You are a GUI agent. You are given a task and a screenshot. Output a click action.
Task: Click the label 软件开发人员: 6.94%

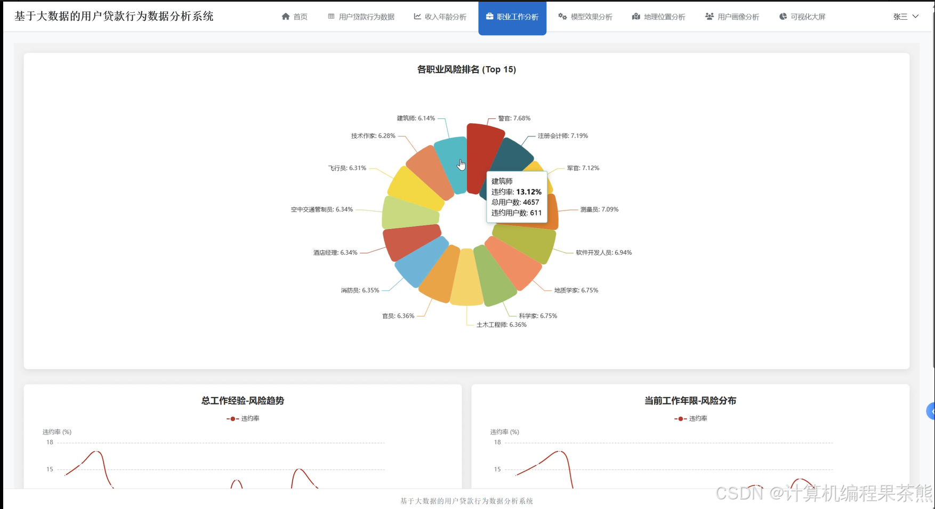(x=604, y=253)
